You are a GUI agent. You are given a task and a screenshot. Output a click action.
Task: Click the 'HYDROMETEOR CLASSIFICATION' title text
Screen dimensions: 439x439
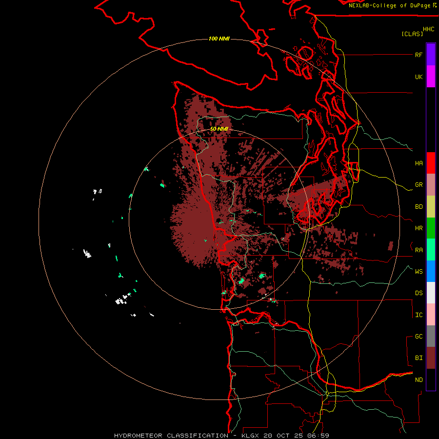pyautogui.click(x=171, y=436)
